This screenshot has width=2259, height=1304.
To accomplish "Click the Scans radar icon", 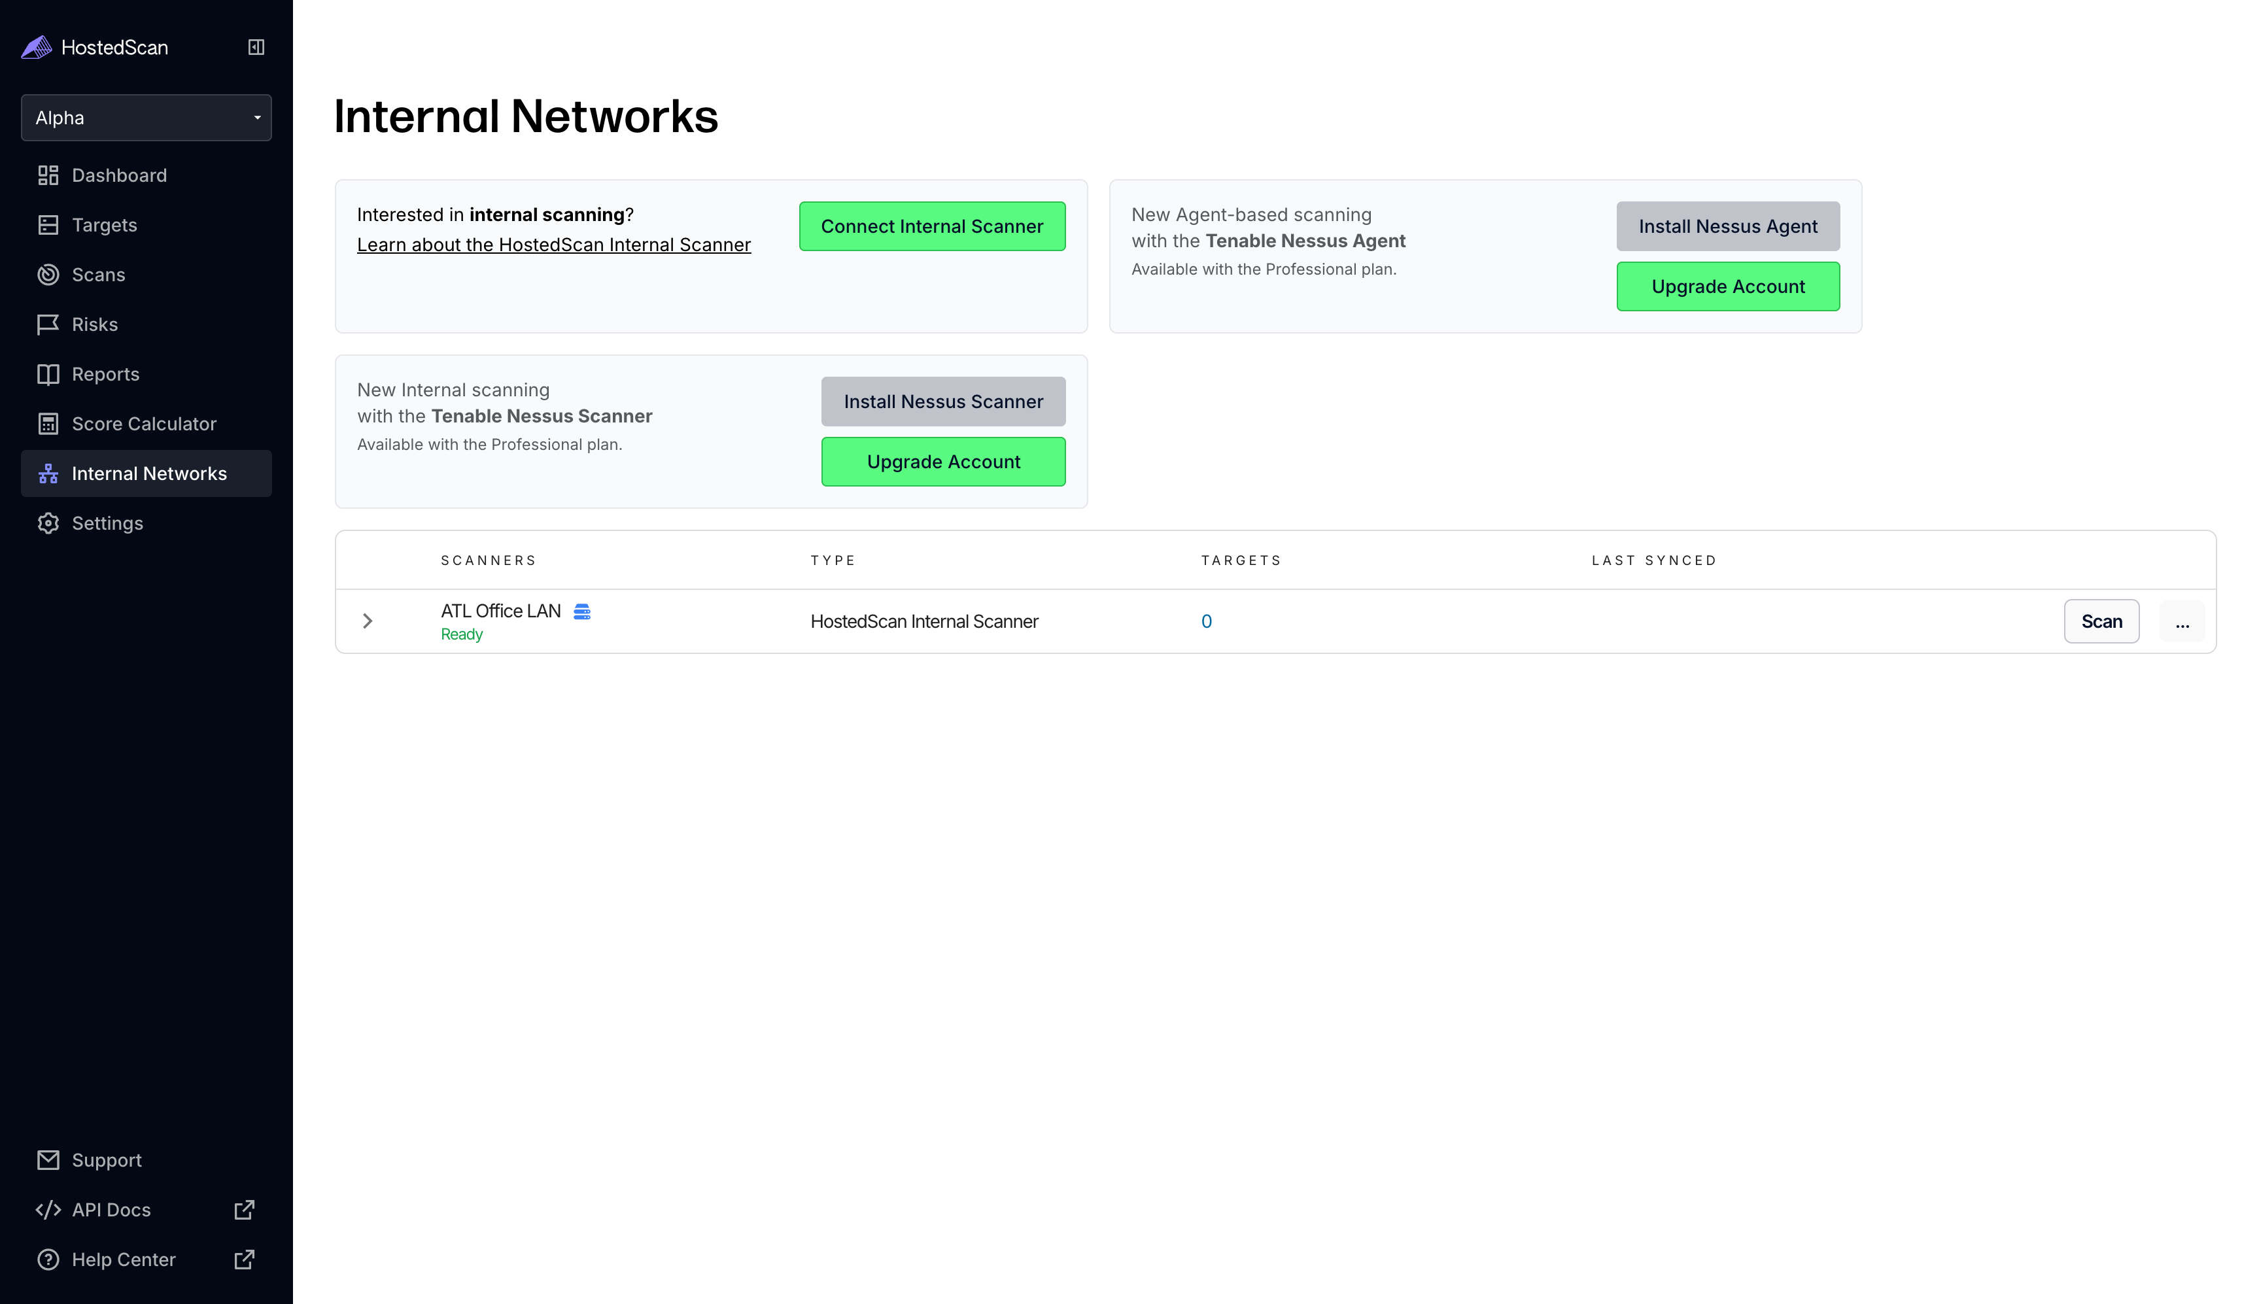I will (48, 275).
